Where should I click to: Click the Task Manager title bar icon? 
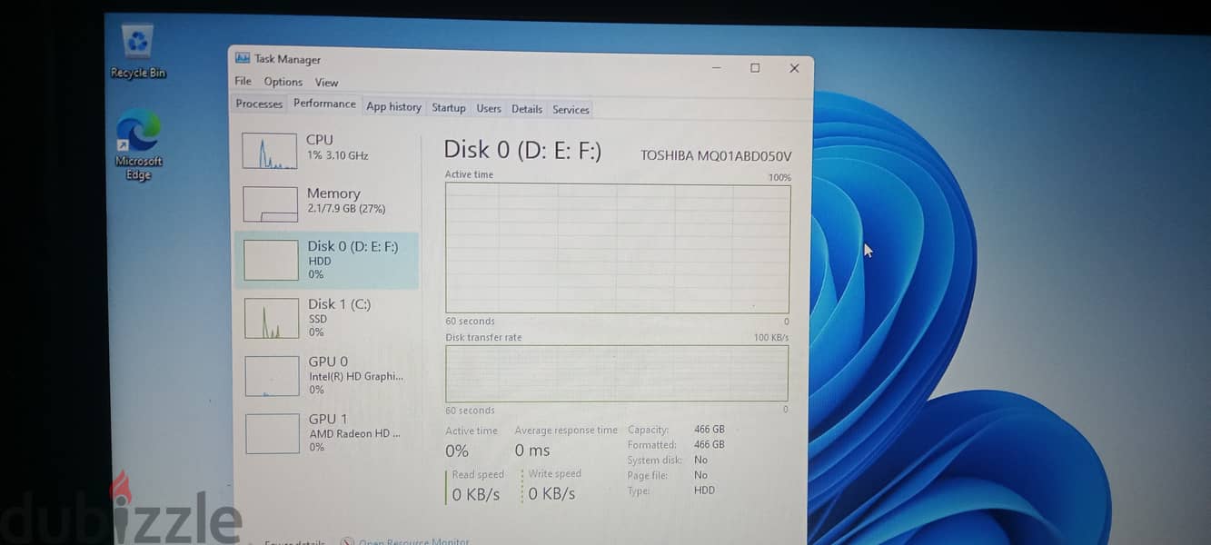pyautogui.click(x=242, y=58)
